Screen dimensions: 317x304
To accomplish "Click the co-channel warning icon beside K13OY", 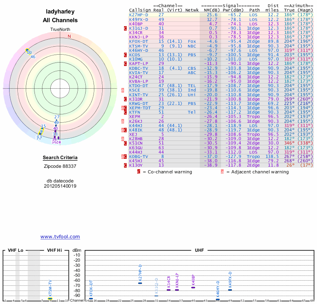I will (125, 165).
